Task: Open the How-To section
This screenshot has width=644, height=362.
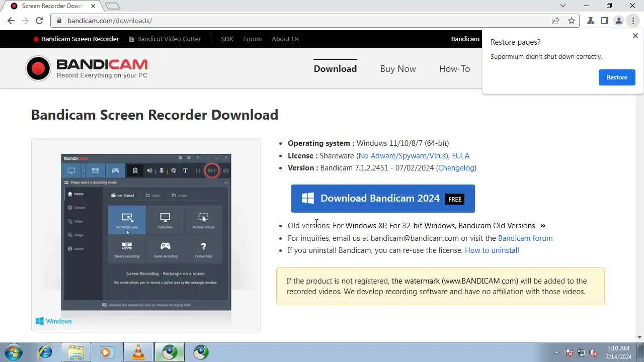Action: (454, 69)
